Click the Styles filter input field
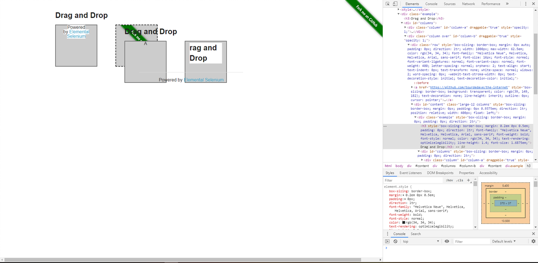This screenshot has width=538, height=263. click(414, 180)
